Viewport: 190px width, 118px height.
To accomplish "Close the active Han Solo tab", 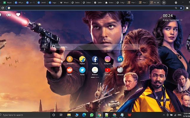I will pyautogui.click(x=158, y=3).
